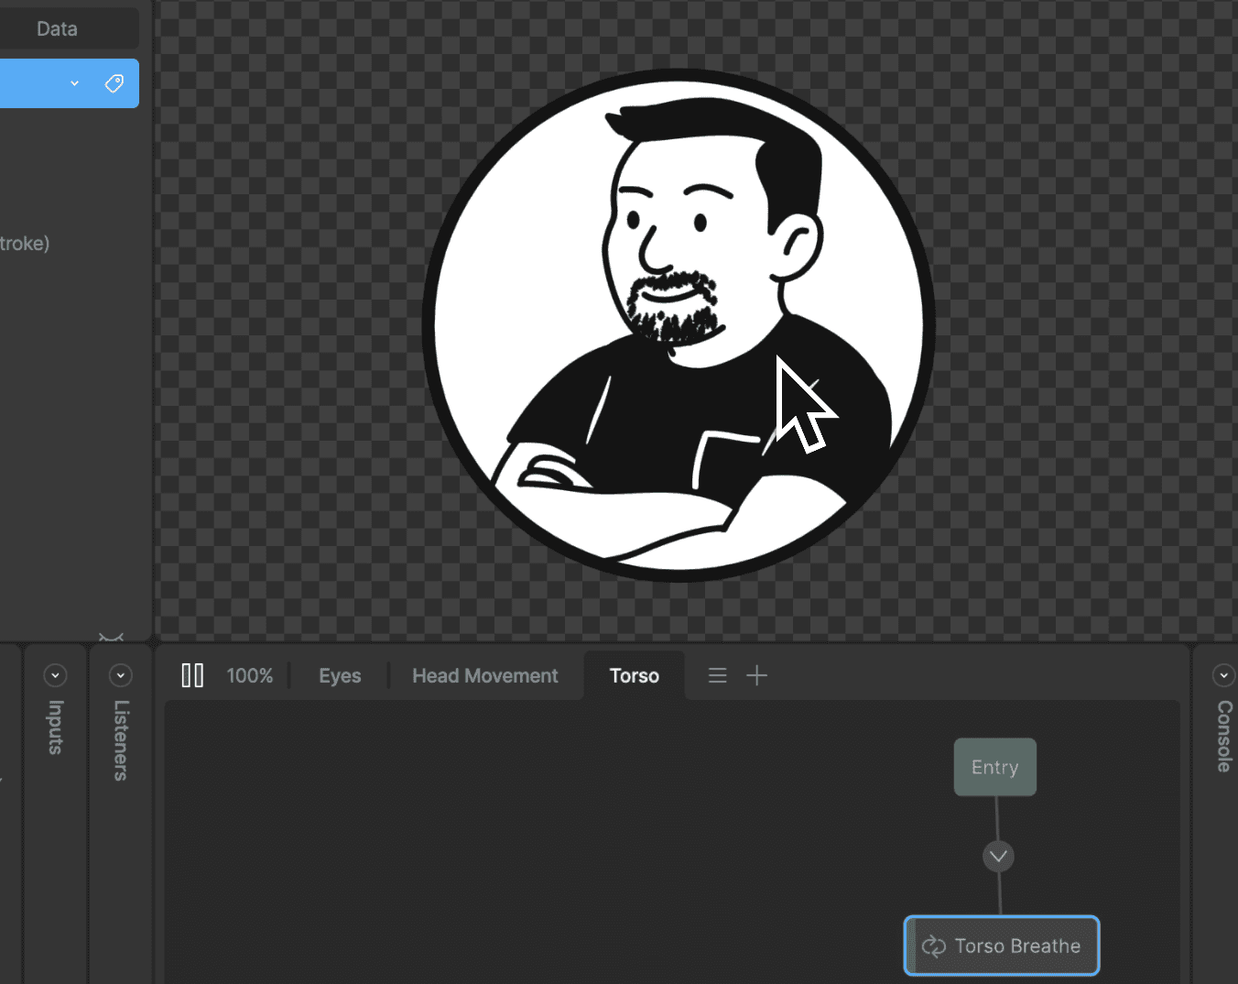Click the tag icon in blue row
Viewport: 1238px width, 984px height.
114,83
